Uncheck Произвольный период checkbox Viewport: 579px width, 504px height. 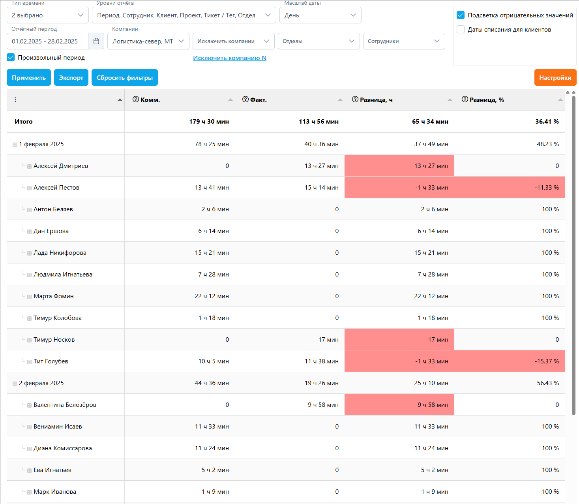click(11, 58)
